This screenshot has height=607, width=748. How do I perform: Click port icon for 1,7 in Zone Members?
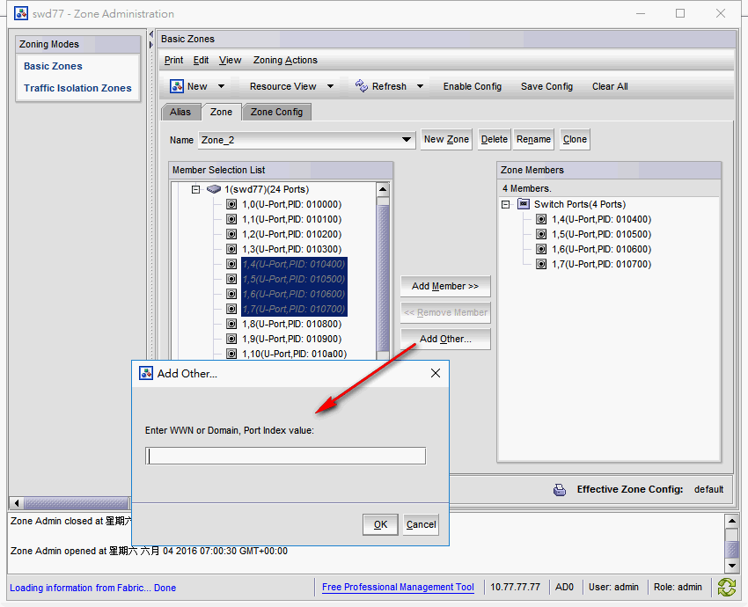pyautogui.click(x=541, y=264)
